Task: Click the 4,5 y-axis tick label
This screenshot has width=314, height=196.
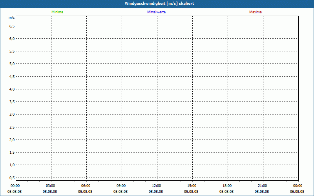Action: 12,76
